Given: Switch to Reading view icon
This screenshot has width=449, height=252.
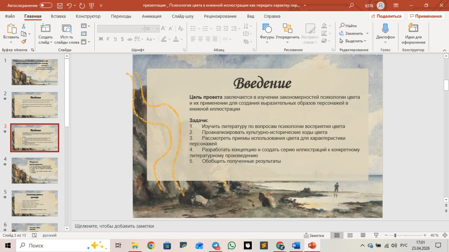Looking at the screenshot, I should (363, 236).
